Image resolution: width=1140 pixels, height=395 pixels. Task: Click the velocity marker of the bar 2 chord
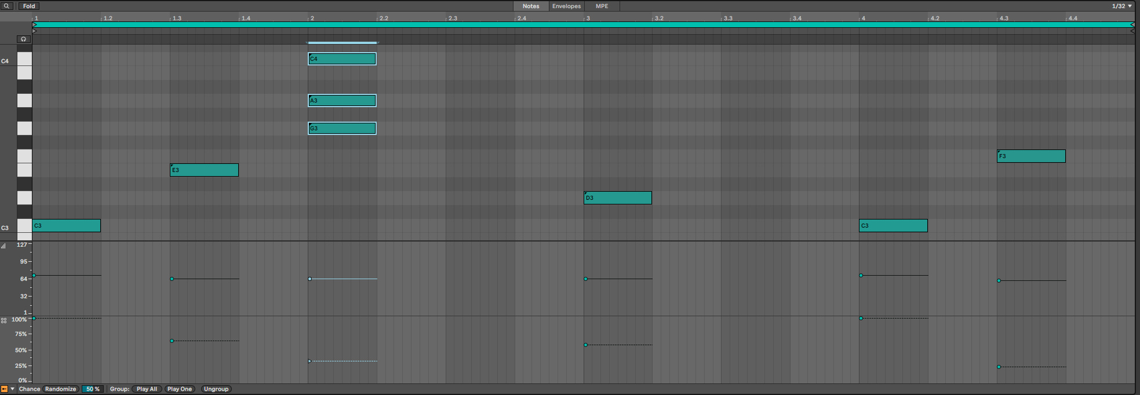(310, 279)
